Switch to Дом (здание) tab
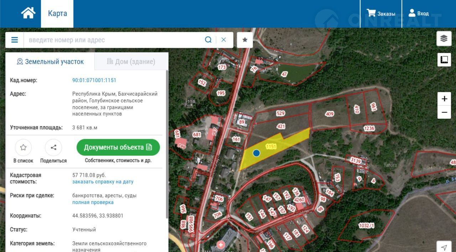456x252 pixels. 131,62
